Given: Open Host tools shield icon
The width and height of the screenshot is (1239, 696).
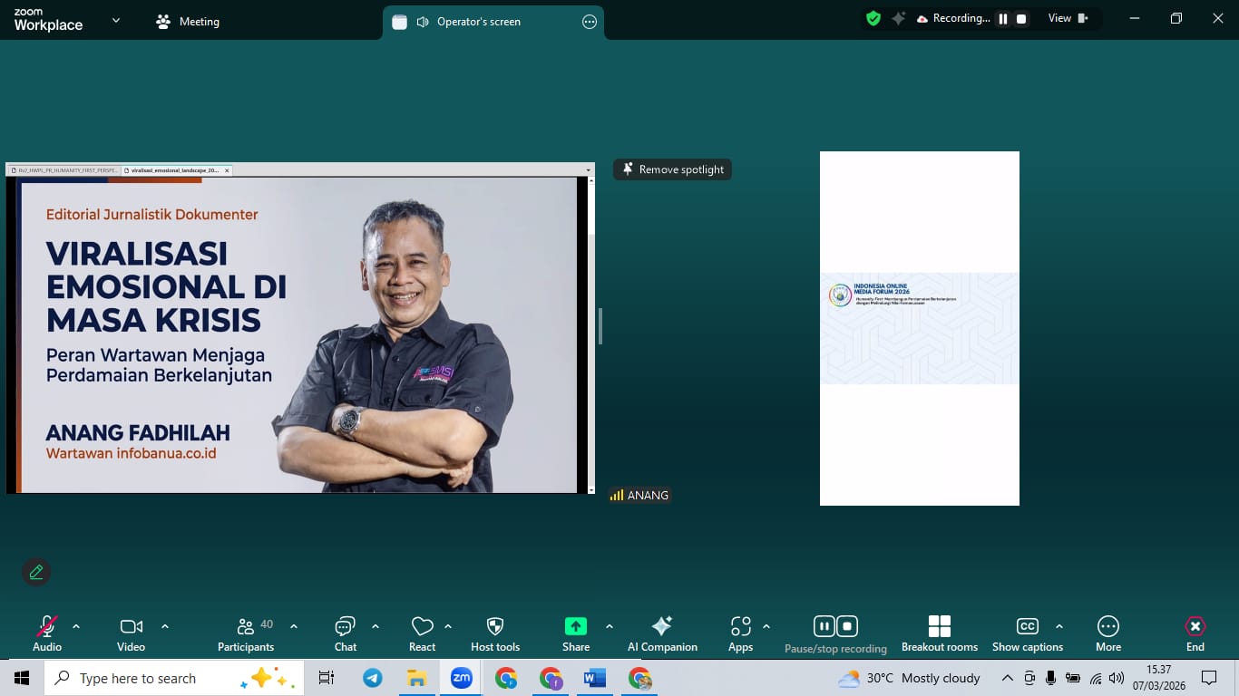Looking at the screenshot, I should (x=495, y=626).
